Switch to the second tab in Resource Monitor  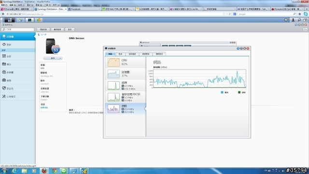120,54
